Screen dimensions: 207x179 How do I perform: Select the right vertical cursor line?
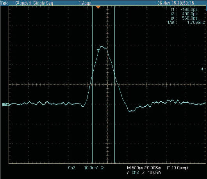click(x=114, y=84)
